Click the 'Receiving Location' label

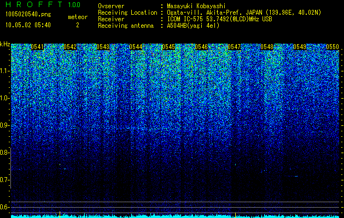click(127, 13)
